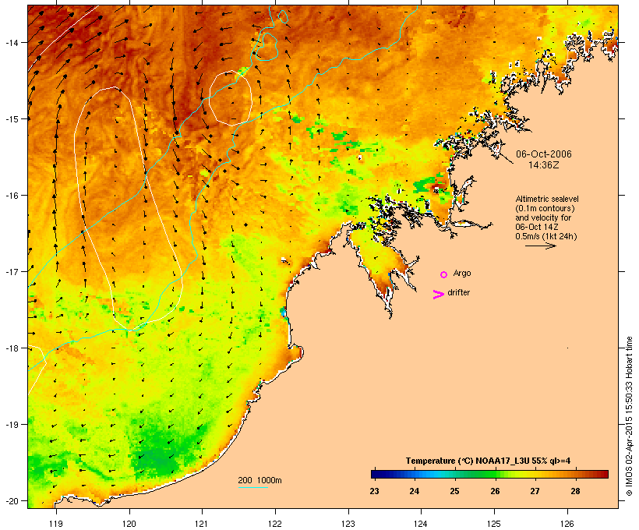The height and width of the screenshot is (530, 639).
Task: Click the 'Argo' legend label
Action: 462,273
